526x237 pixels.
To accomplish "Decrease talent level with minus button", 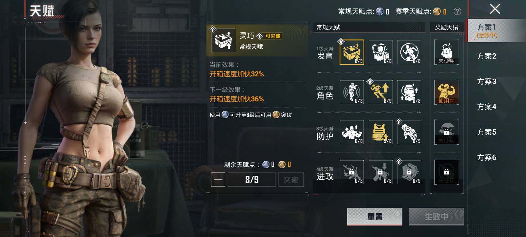I will point(218,180).
